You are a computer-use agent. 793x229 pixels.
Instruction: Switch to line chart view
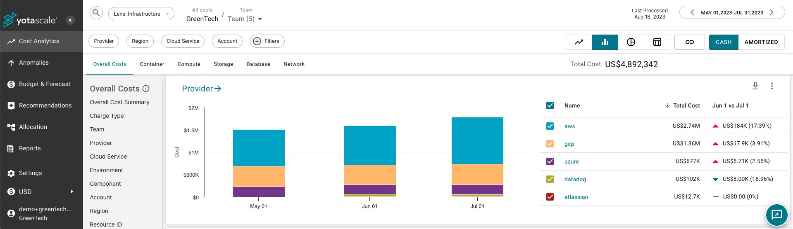click(579, 42)
